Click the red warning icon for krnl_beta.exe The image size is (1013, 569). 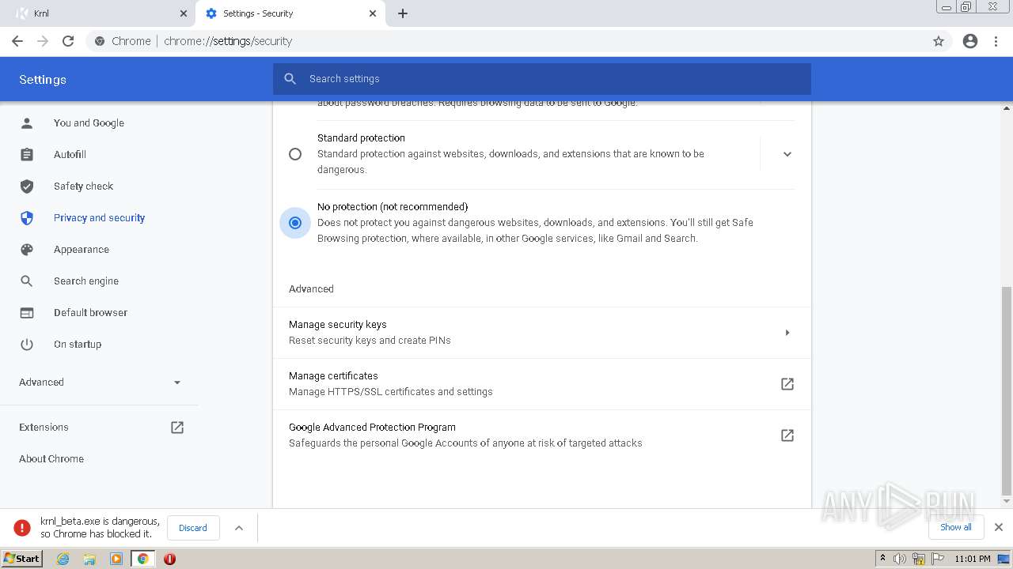tap(22, 528)
